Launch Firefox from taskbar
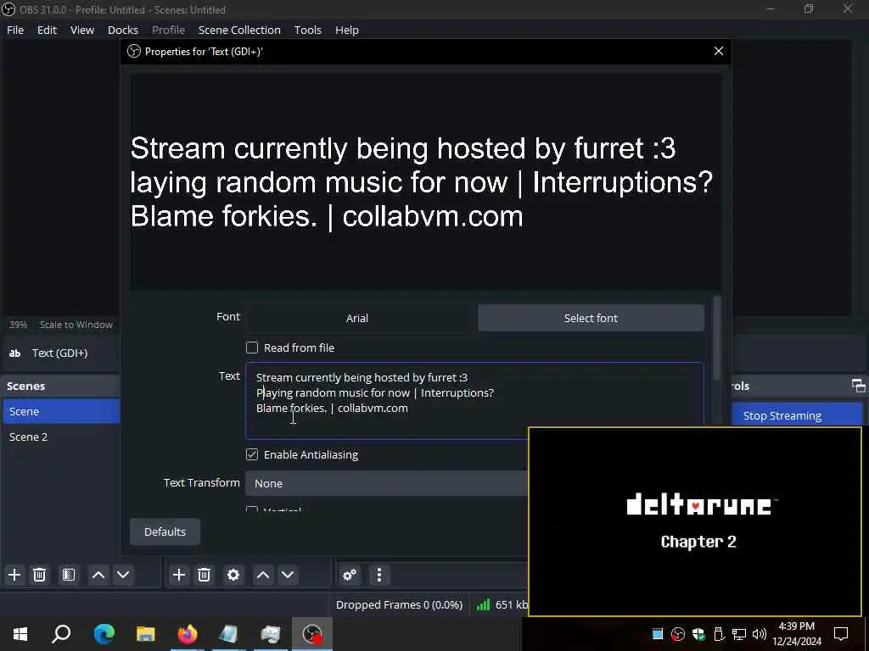Image resolution: width=869 pixels, height=651 pixels. tap(188, 634)
